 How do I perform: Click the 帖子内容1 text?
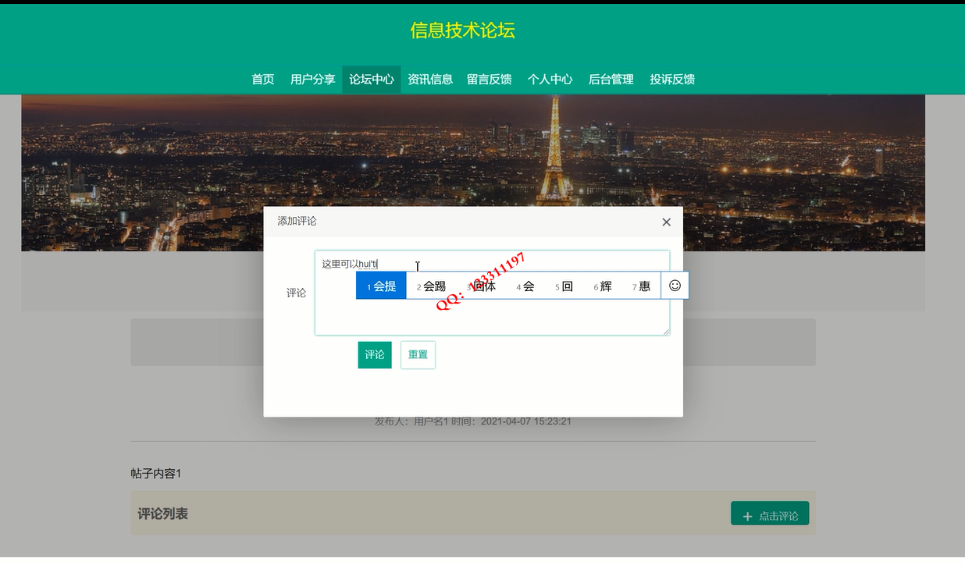[156, 474]
